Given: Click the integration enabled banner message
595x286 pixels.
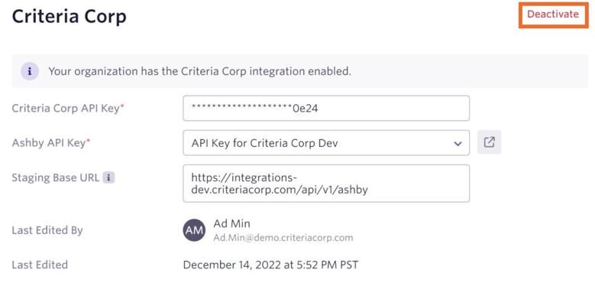Looking at the screenshot, I should (x=199, y=71).
